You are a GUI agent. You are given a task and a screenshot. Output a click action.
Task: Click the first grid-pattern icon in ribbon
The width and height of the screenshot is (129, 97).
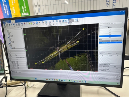tap(53, 21)
